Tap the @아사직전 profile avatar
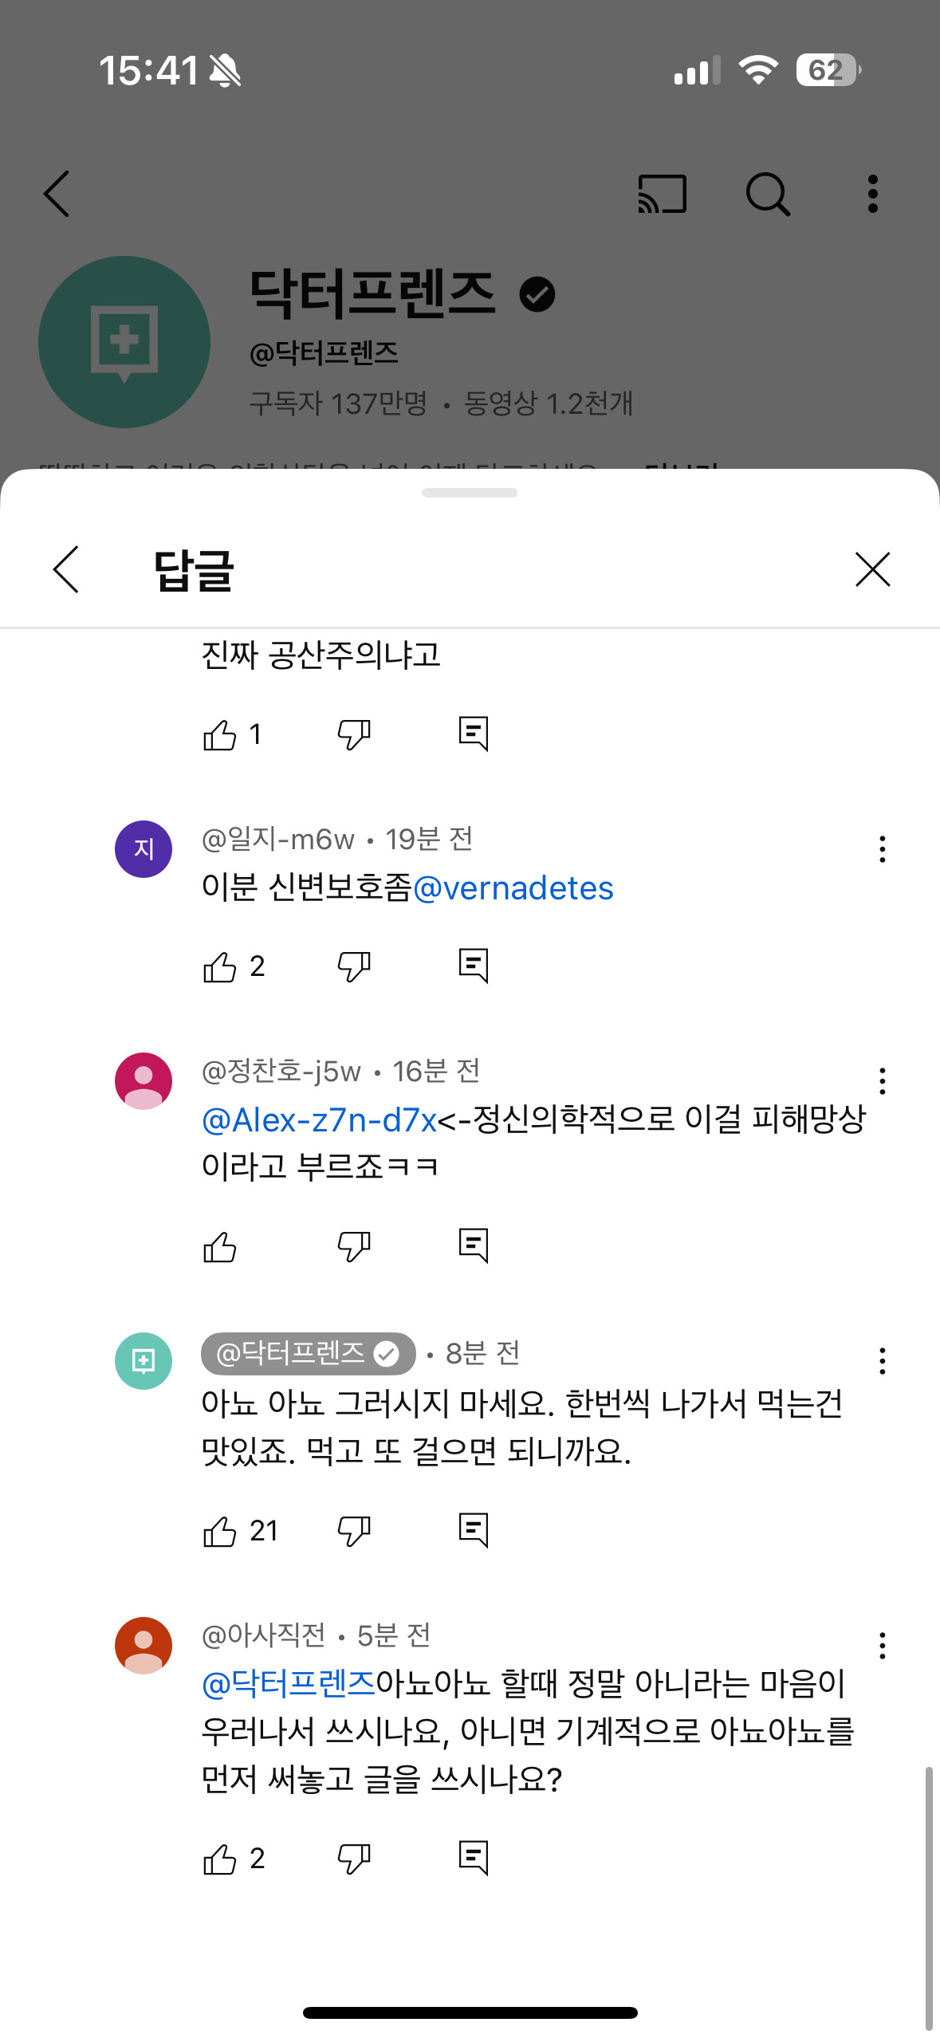Viewport: 940px width, 2038px height. click(x=144, y=1646)
